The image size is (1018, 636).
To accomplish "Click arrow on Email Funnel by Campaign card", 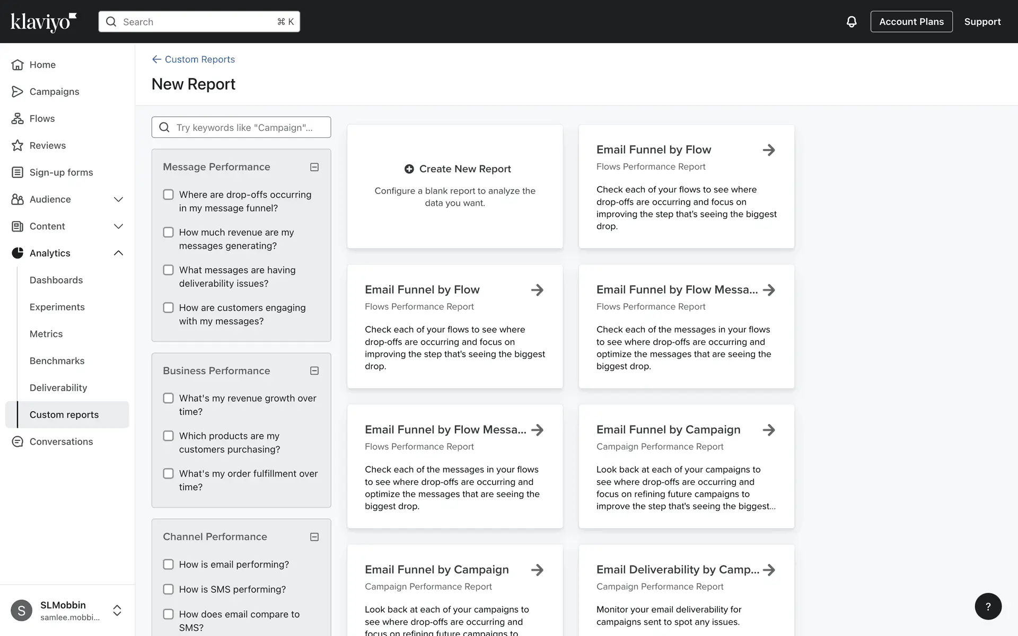I will coord(768,430).
